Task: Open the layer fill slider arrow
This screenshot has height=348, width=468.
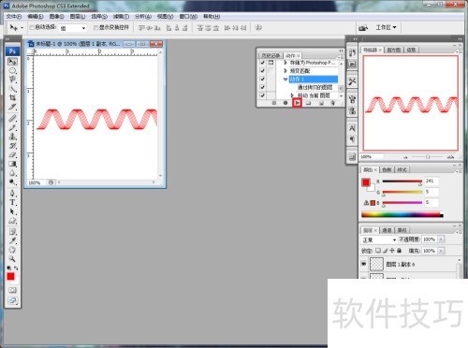Action: [441, 251]
